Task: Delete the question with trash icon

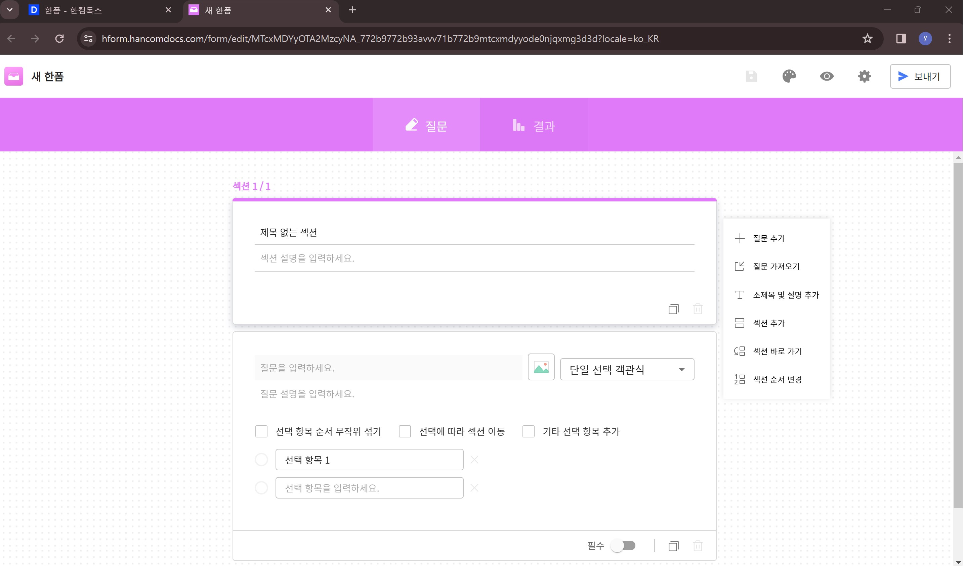Action: click(x=698, y=546)
